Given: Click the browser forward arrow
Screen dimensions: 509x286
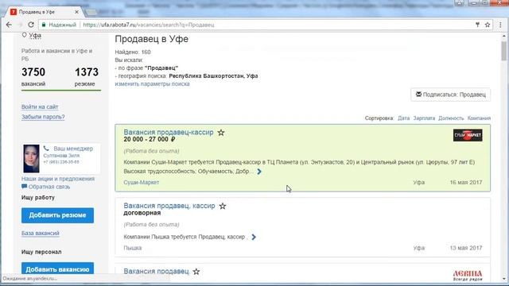Looking at the screenshot, I should click(20, 25).
